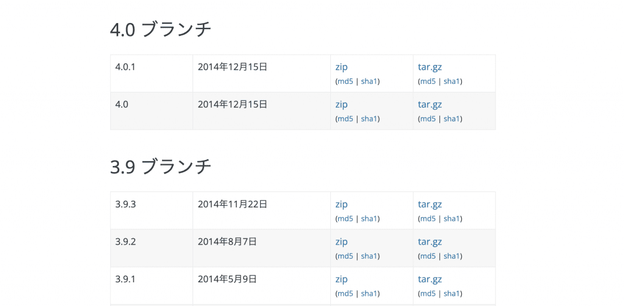Download the zip for version 3.9.2
This screenshot has width=624, height=306.
[341, 242]
